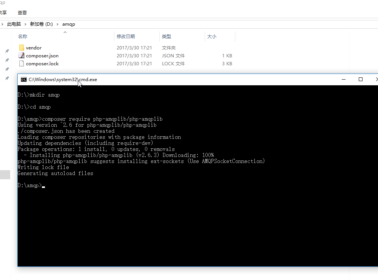The image size is (378, 280).
Task: Click the 'mkdir amqp' command line
Action: click(39, 95)
